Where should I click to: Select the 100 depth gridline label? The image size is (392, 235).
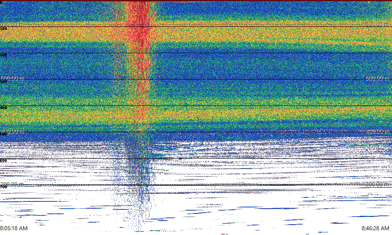[4, 29]
